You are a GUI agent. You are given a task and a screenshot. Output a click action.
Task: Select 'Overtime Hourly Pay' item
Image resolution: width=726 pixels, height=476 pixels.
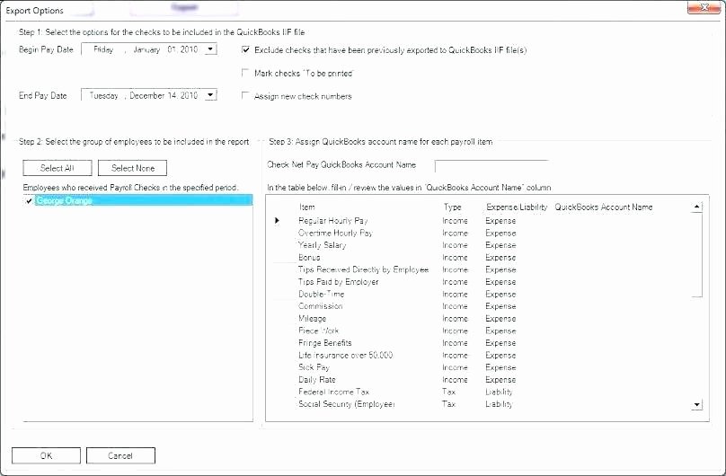[335, 234]
